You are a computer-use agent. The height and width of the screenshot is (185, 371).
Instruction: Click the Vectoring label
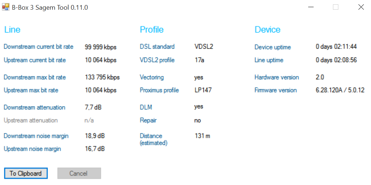pyautogui.click(x=152, y=77)
